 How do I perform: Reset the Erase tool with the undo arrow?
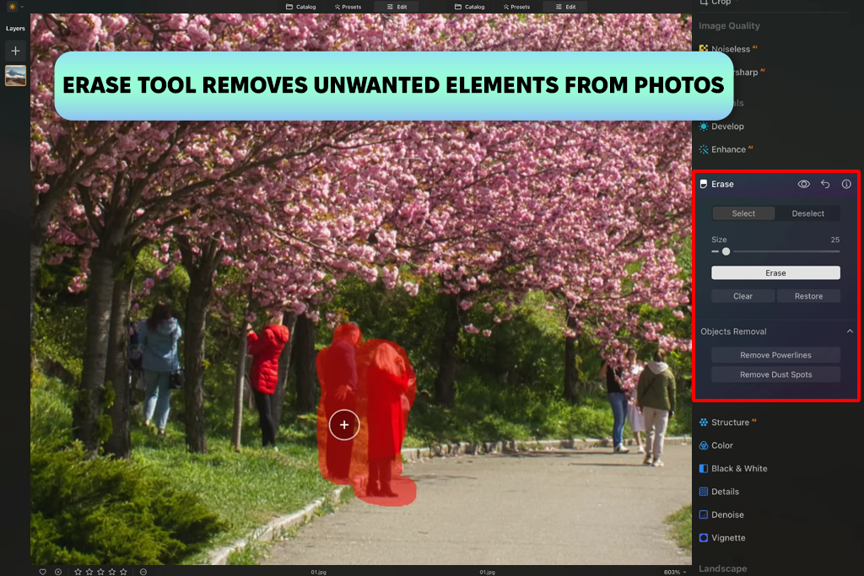coord(825,184)
